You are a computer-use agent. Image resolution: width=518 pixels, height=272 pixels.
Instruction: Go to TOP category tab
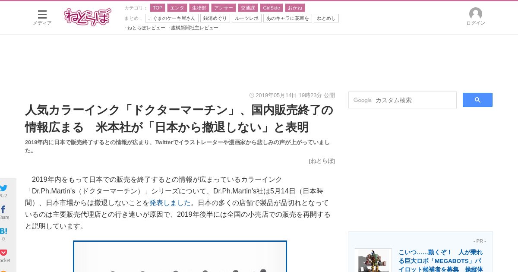158,8
